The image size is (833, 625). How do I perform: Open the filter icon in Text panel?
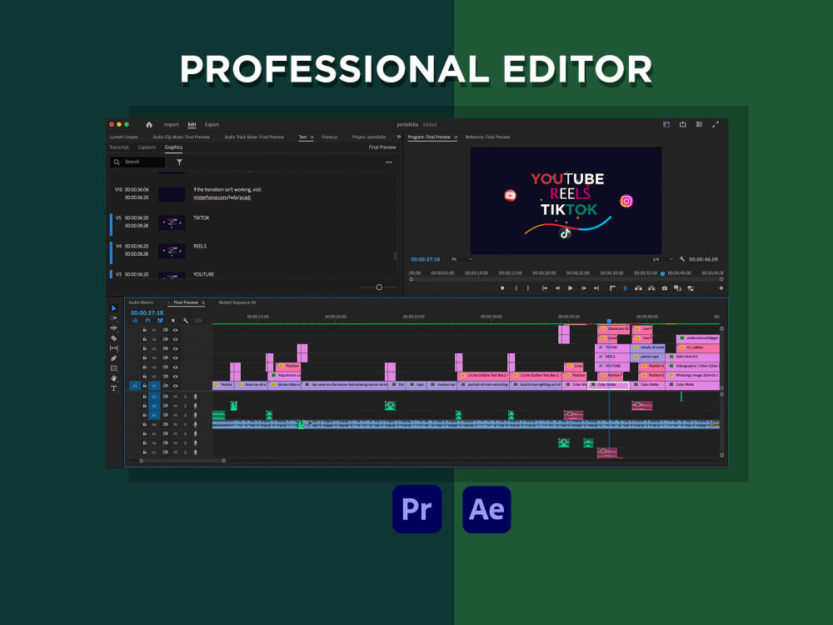pos(180,162)
